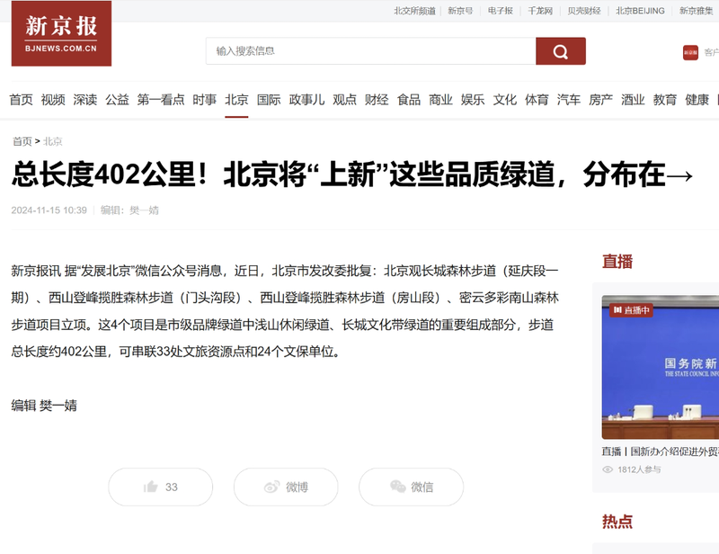Share article via WeChat icon
The width and height of the screenshot is (719, 554).
click(x=397, y=487)
